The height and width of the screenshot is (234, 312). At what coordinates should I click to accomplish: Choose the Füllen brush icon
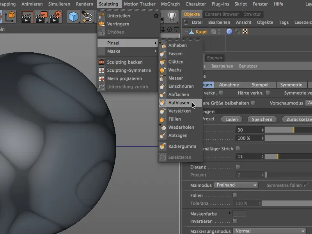pos(163,119)
